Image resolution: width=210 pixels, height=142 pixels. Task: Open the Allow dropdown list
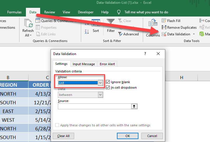(x=100, y=83)
